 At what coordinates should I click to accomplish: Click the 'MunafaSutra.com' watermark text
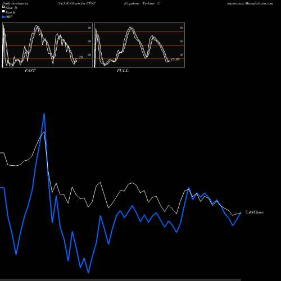pos(259,3)
